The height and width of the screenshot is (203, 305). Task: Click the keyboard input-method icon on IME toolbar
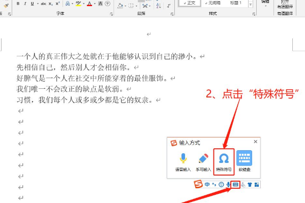[235, 184]
